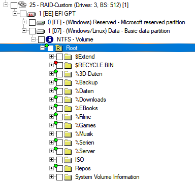The height and width of the screenshot is (185, 195).
Task: Select the Root row label
Action: [x=72, y=48]
